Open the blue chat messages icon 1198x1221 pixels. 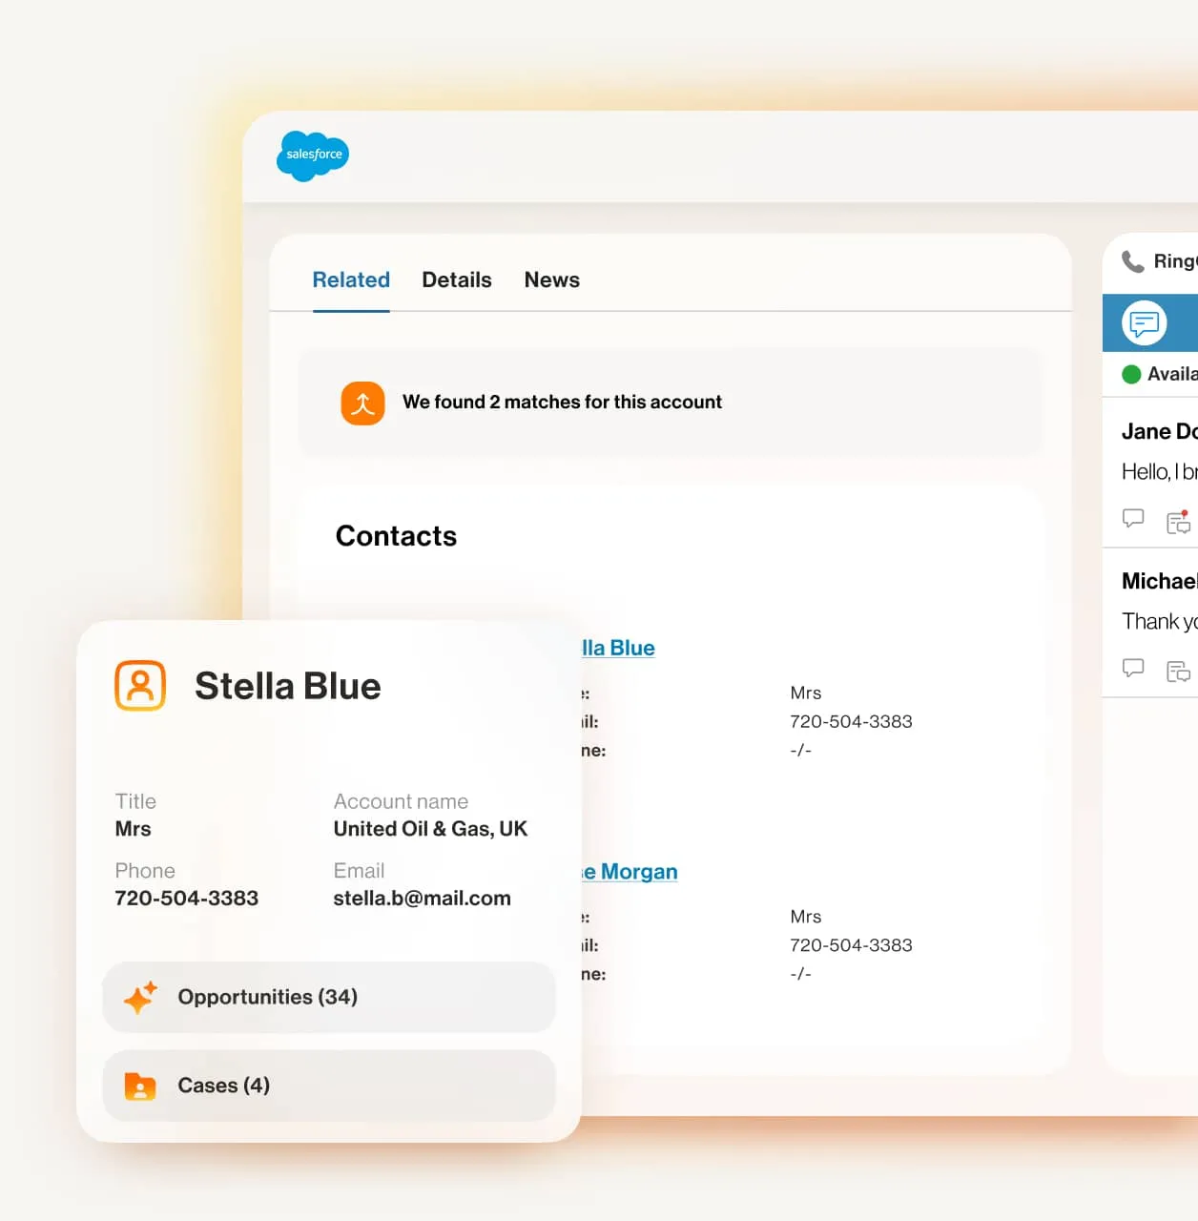[1144, 323]
